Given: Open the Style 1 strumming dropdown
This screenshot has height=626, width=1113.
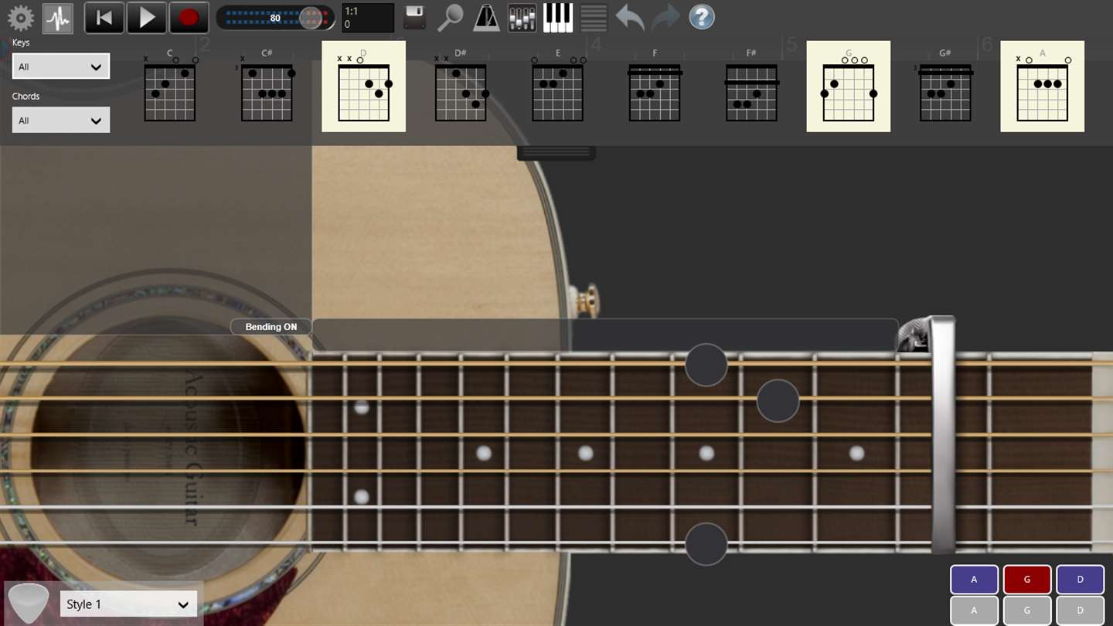Looking at the screenshot, I should pos(128,604).
